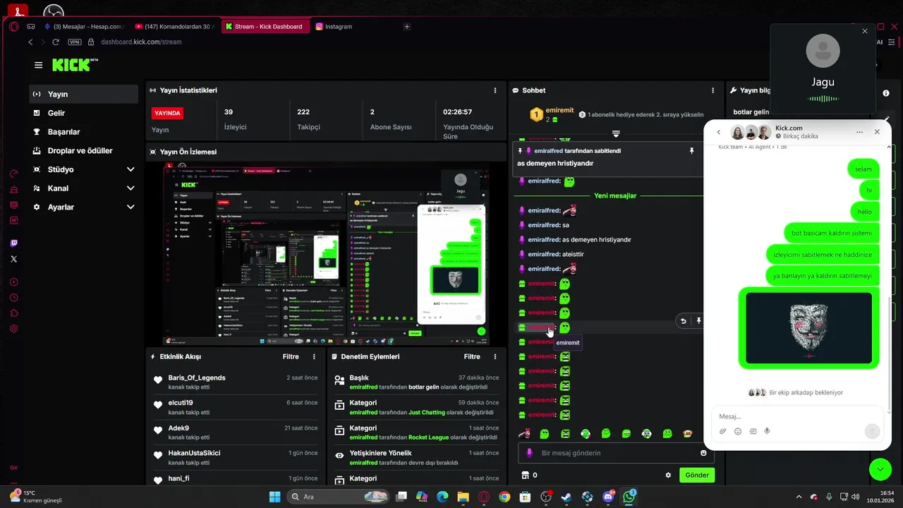
Task: Show hidden system tray icons chevron
Action: click(799, 497)
